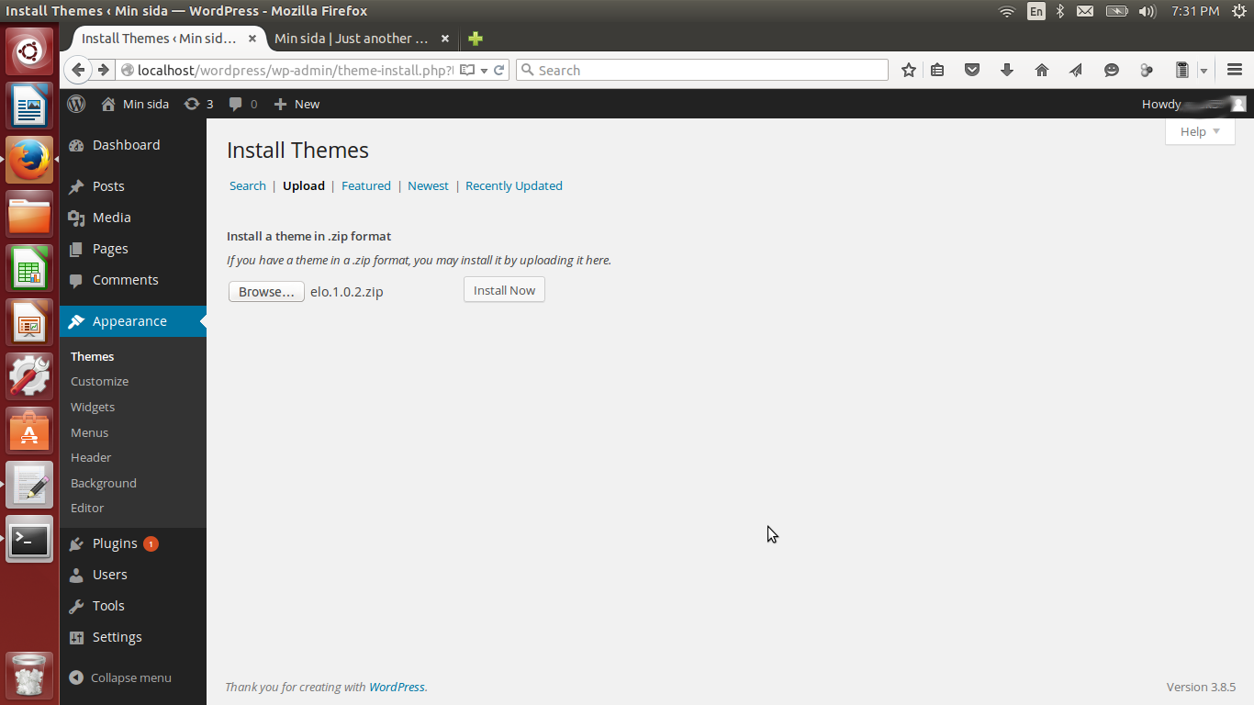Click the Firefox Search input field

pyautogui.click(x=702, y=70)
